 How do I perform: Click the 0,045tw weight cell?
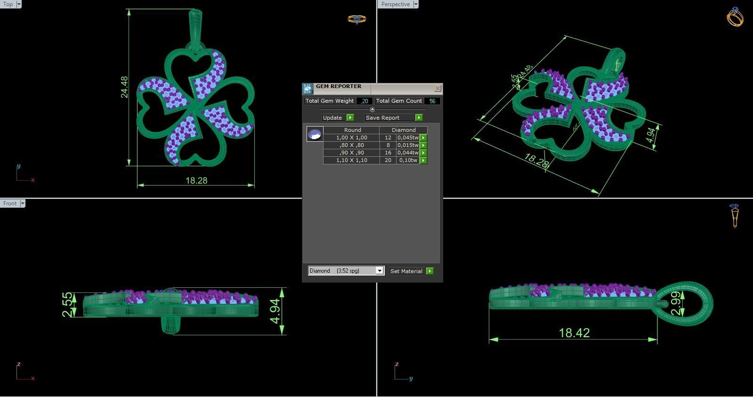tap(408, 138)
